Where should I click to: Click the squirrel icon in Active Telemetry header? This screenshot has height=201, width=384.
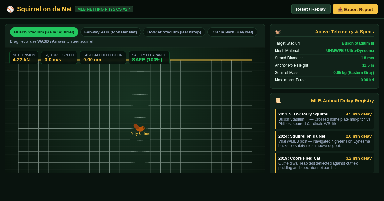pos(278,32)
